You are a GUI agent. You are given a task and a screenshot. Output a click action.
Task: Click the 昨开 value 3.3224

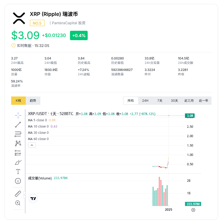(150, 70)
